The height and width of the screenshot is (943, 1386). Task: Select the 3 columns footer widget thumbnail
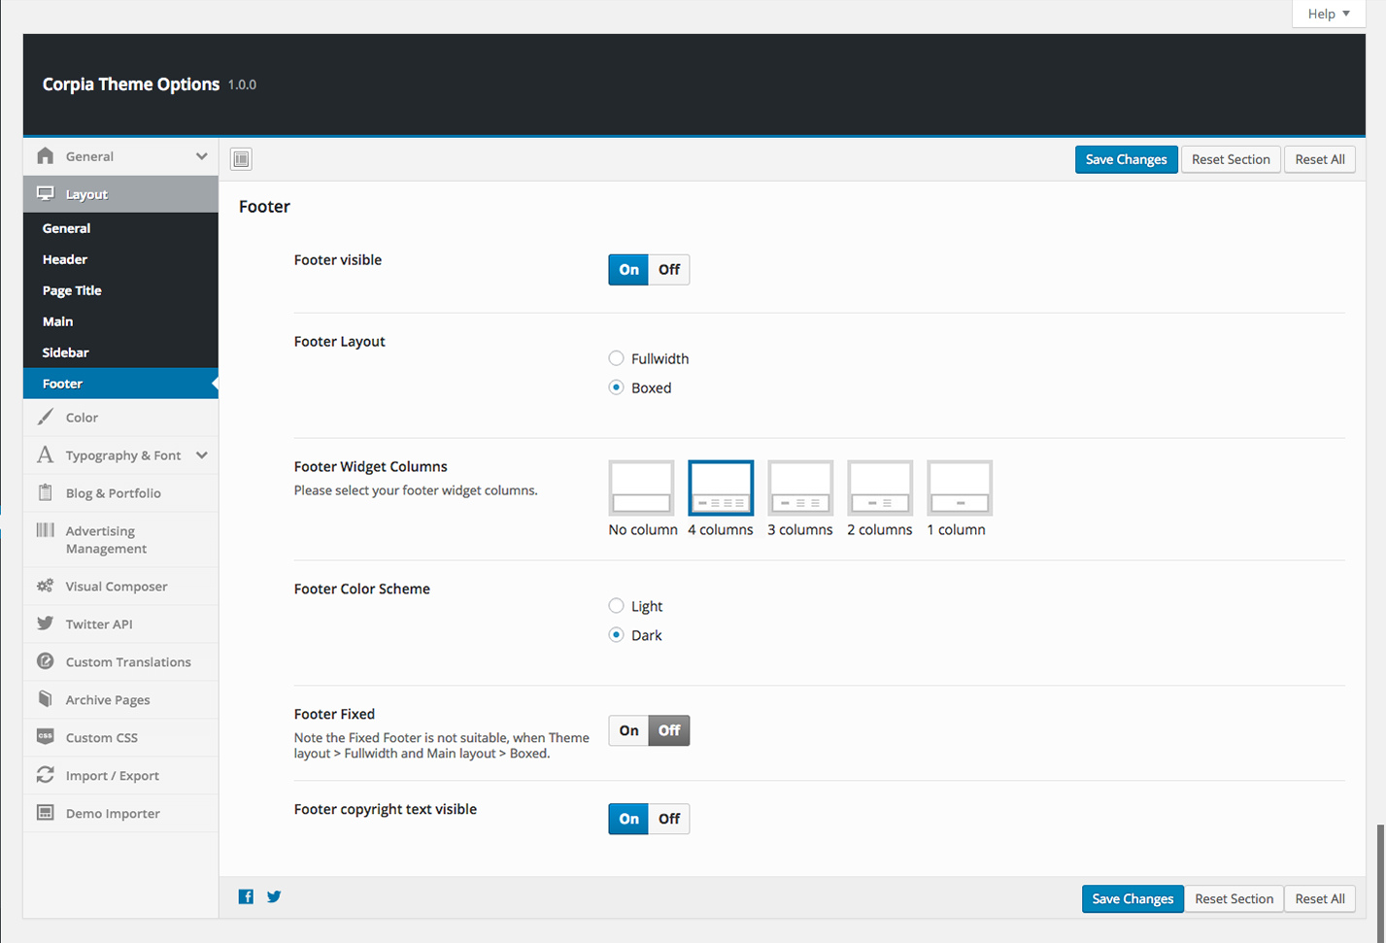[x=799, y=488]
